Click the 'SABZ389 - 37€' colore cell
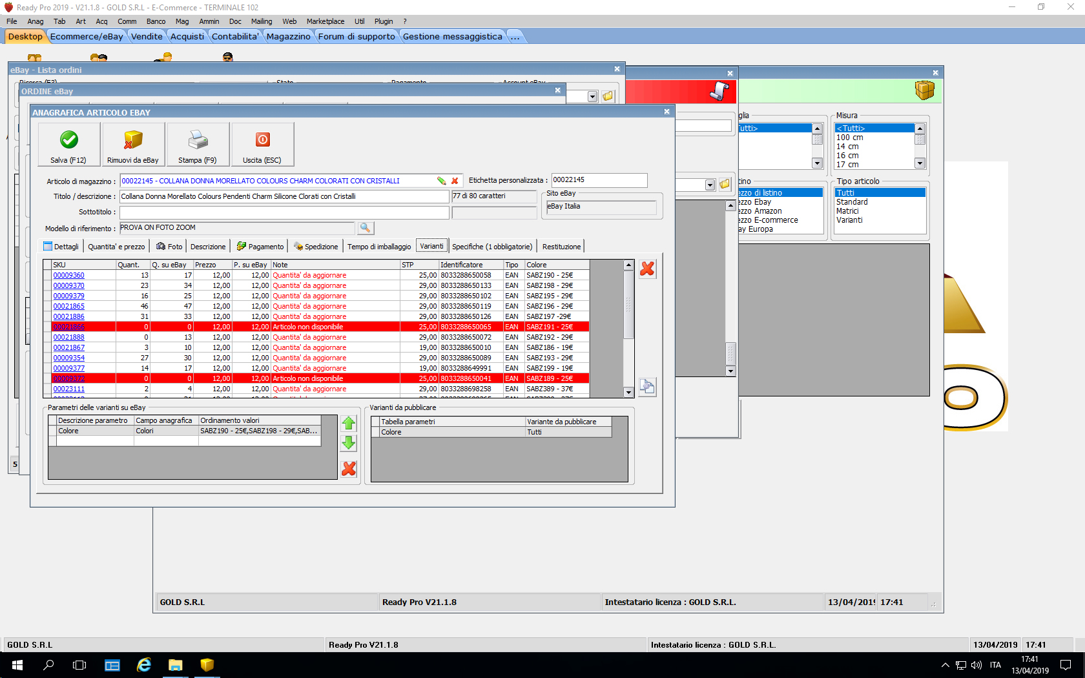Viewport: 1085px width, 678px height. pyautogui.click(x=557, y=389)
